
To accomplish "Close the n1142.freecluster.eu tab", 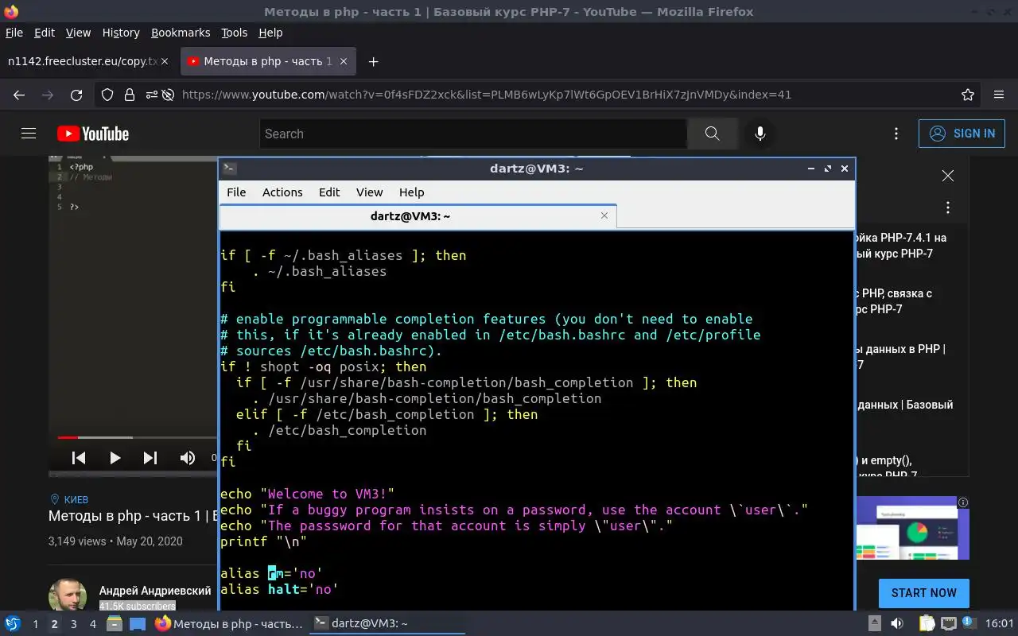I will point(165,61).
